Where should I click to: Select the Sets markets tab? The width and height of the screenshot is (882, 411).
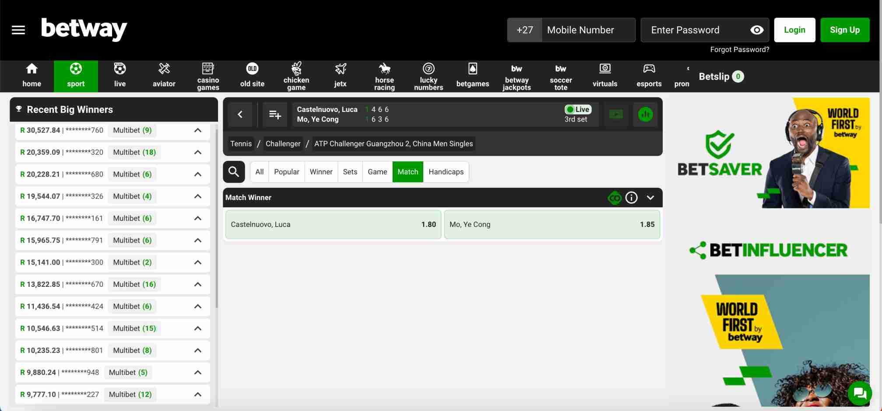pyautogui.click(x=350, y=172)
